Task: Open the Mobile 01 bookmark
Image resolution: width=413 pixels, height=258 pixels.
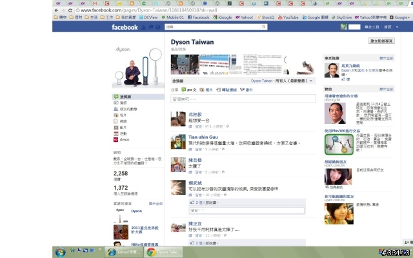Action: point(173,17)
